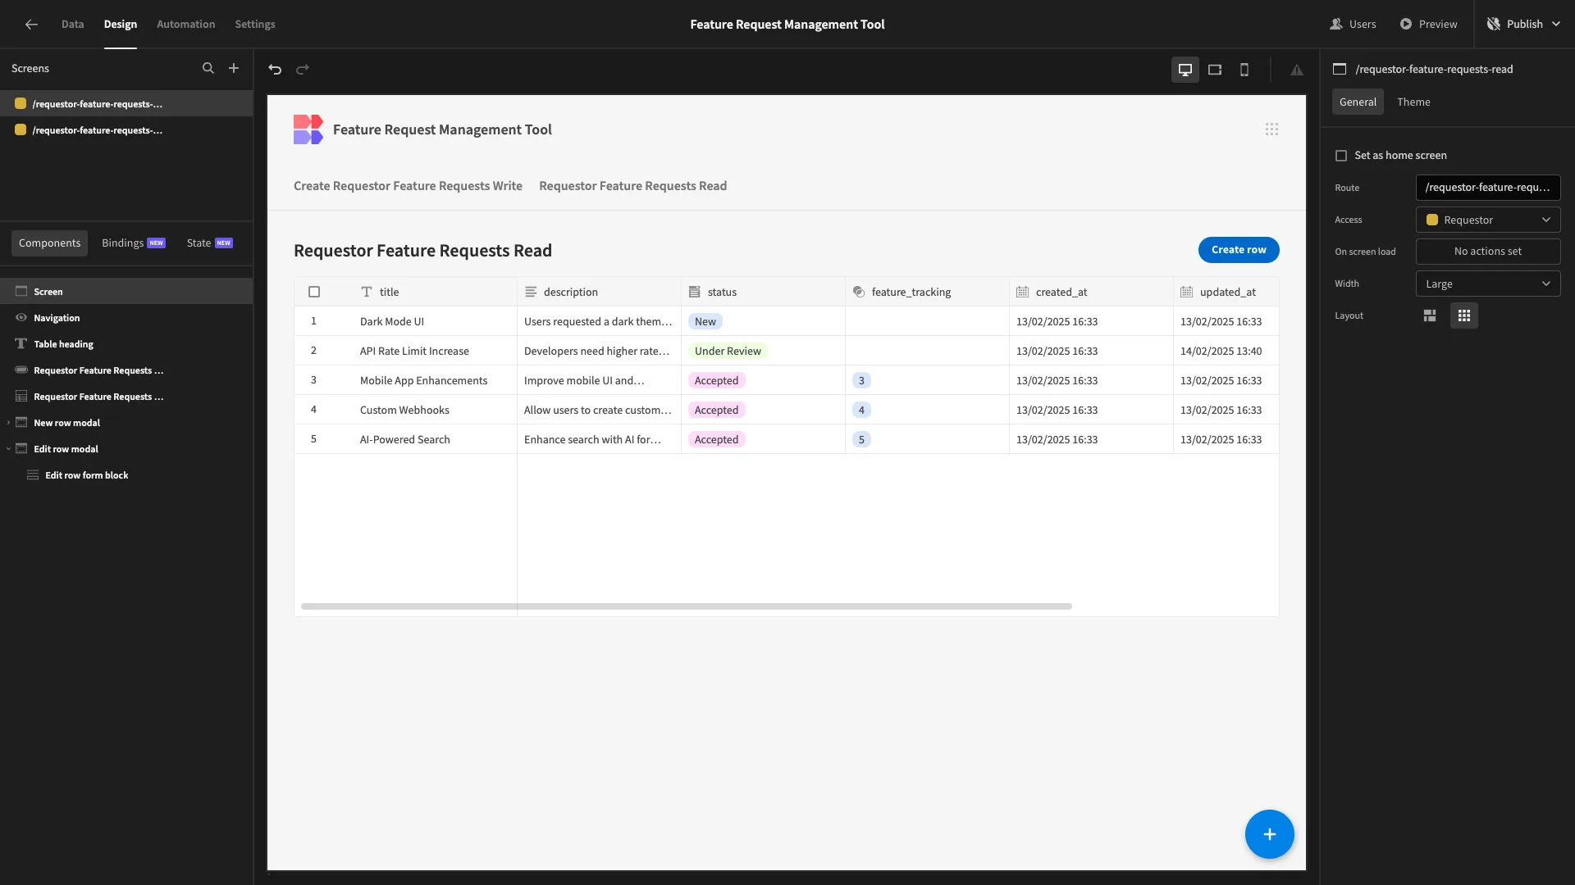Open the warnings triangle icon

pos(1297,70)
